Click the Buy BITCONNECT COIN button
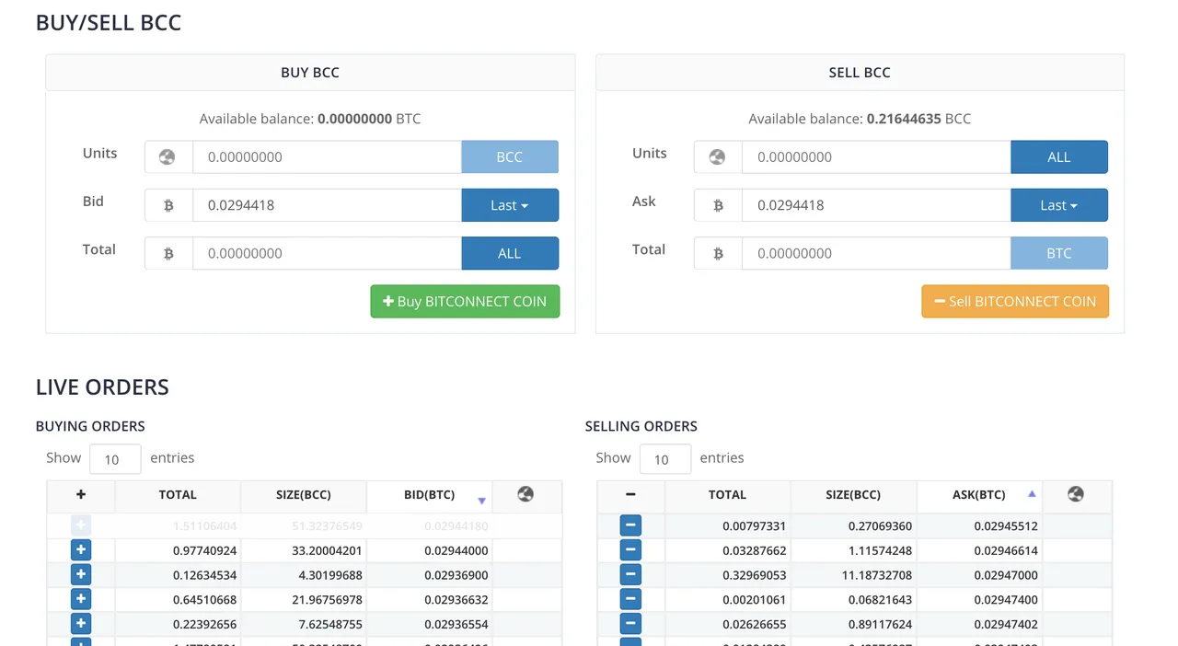The width and height of the screenshot is (1178, 646). [x=465, y=301]
